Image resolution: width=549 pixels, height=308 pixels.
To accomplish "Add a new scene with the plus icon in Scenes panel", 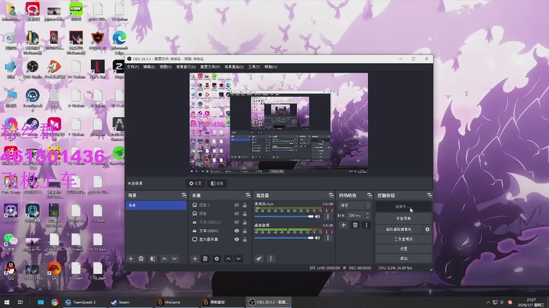I will pos(131,259).
